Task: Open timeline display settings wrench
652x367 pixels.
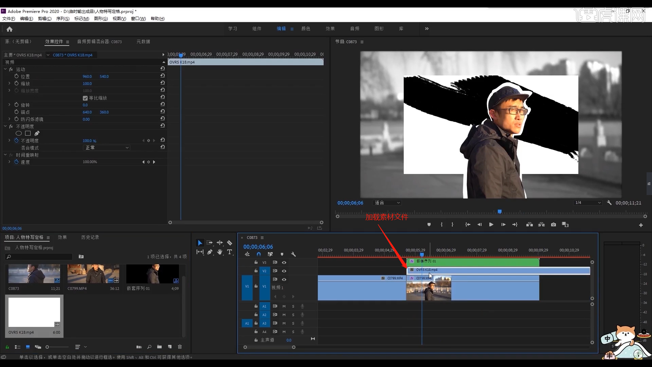Action: click(293, 254)
